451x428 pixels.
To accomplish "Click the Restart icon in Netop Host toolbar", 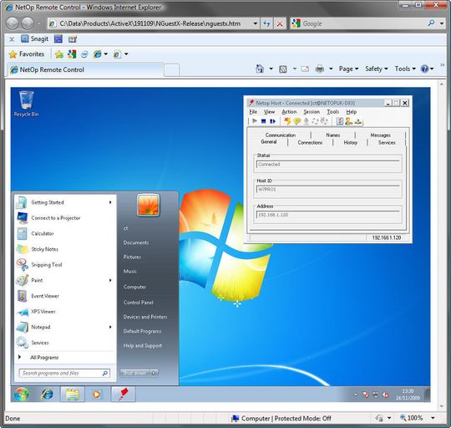I will tap(272, 121).
